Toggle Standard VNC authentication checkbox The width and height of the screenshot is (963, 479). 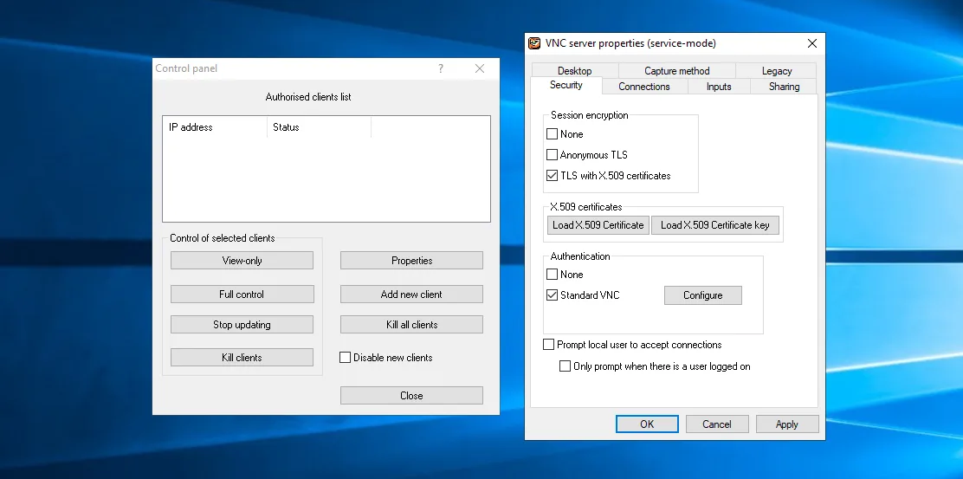tap(553, 295)
